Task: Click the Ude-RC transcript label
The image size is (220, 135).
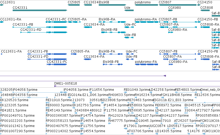Action: click(130, 25)
